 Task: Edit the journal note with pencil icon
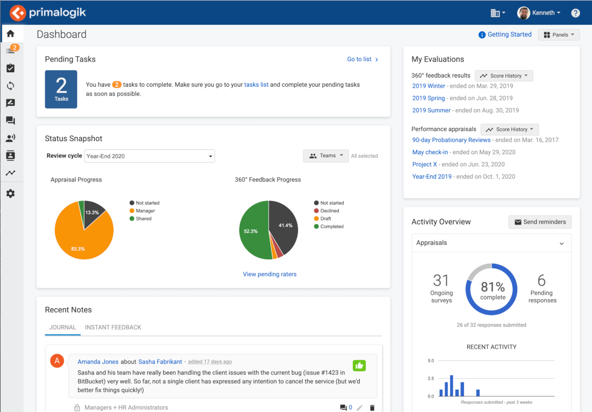coord(360,408)
